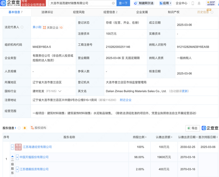Click the bell alert icon beside 股东信息
This screenshot has width=219, height=177.
coord(25,128)
